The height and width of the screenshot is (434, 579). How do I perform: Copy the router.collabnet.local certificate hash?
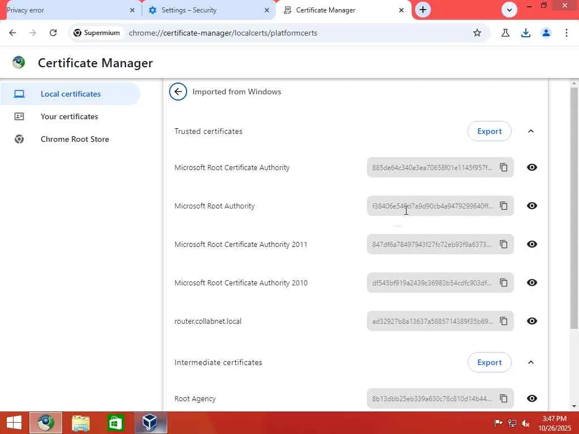pos(504,321)
